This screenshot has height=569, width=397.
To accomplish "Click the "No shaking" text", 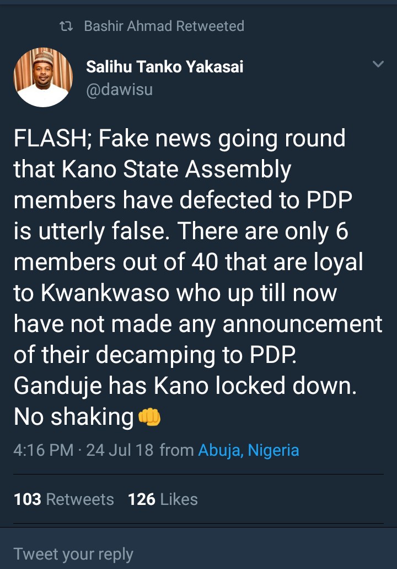I will (x=73, y=417).
